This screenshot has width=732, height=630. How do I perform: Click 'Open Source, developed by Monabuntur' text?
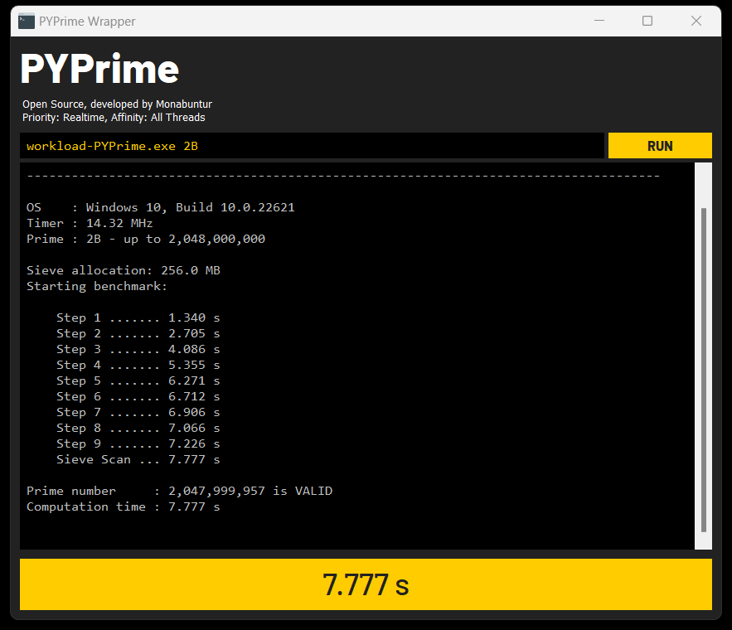(117, 104)
